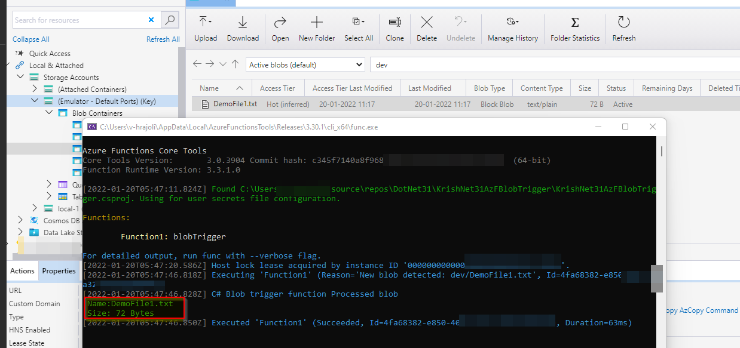Click the Collapse All link

click(31, 39)
